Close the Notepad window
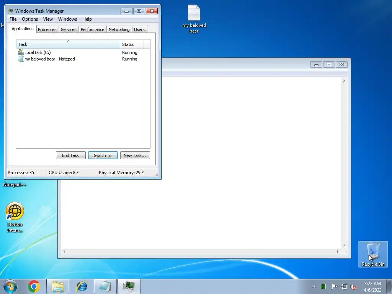This screenshot has height=294, width=392. [x=342, y=65]
